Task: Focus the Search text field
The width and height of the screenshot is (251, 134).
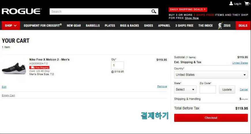Action: 104,12
